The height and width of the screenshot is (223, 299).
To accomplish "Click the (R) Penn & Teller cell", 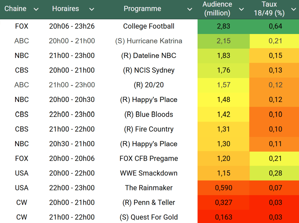I will click(x=148, y=202).
